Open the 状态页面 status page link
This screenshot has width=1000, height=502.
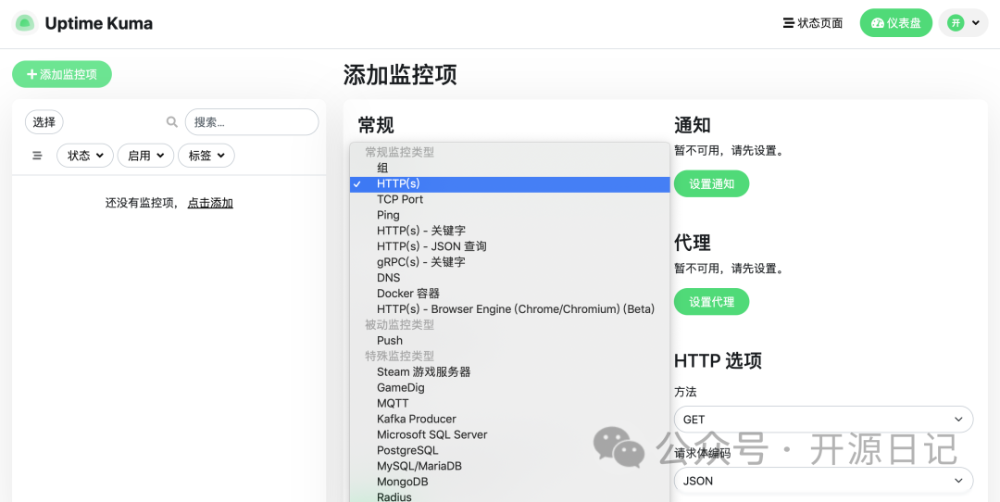coord(813,23)
